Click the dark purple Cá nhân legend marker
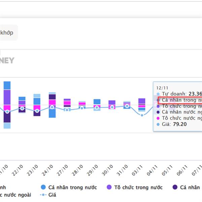The height and width of the screenshot is (202, 202). (175, 188)
